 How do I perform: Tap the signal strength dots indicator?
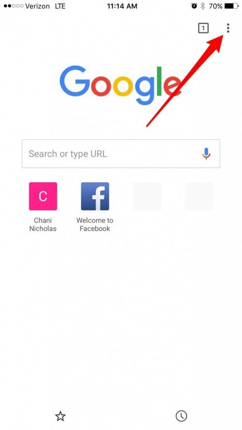coord(14,6)
